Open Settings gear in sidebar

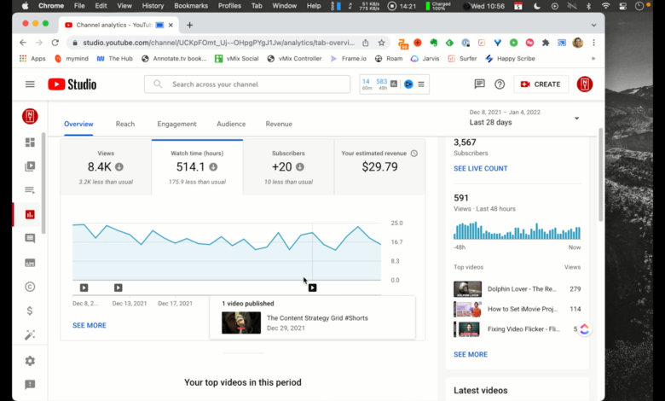(x=30, y=361)
